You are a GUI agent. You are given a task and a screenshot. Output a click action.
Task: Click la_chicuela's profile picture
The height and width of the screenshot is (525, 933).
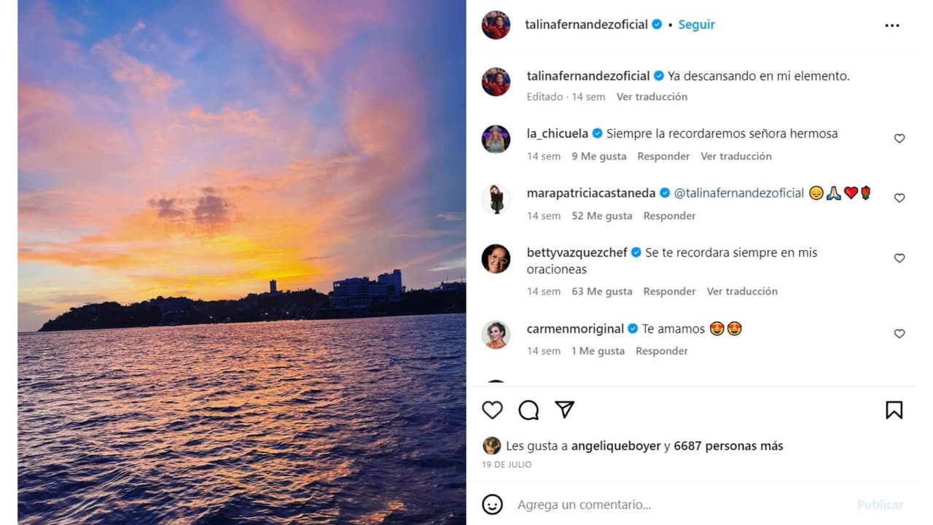(496, 140)
